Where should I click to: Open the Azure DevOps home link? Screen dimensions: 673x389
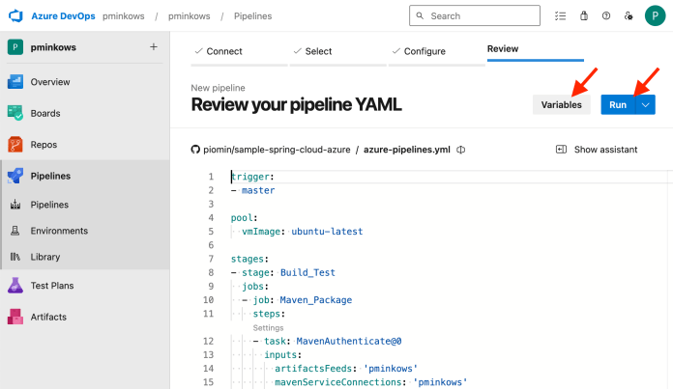pyautogui.click(x=63, y=15)
